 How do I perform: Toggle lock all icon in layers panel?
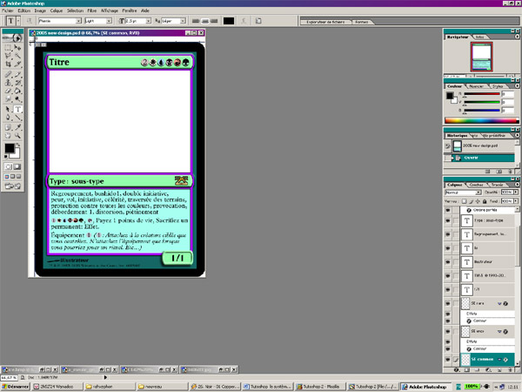[485, 201]
